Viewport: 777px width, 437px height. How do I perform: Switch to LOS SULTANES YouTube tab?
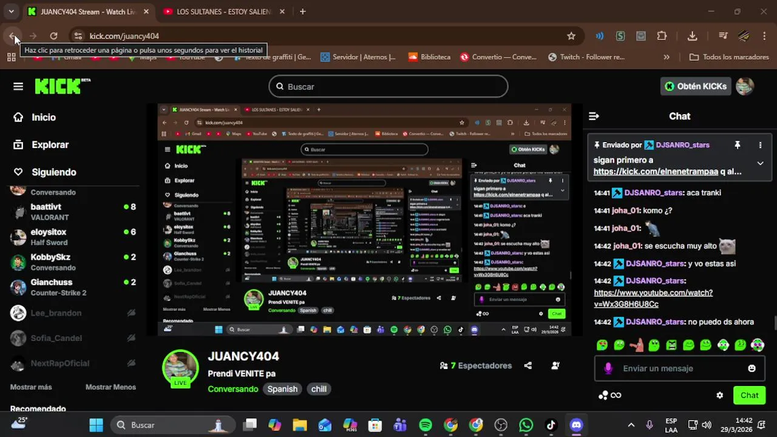(x=223, y=12)
